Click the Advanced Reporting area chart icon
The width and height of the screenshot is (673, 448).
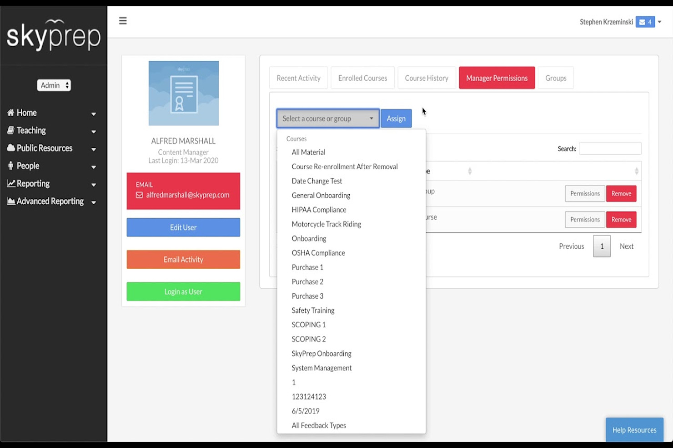tap(11, 201)
